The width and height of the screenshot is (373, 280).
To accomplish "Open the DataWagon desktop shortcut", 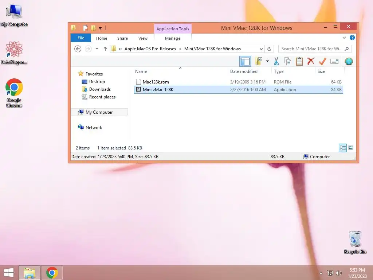I will (14, 52).
